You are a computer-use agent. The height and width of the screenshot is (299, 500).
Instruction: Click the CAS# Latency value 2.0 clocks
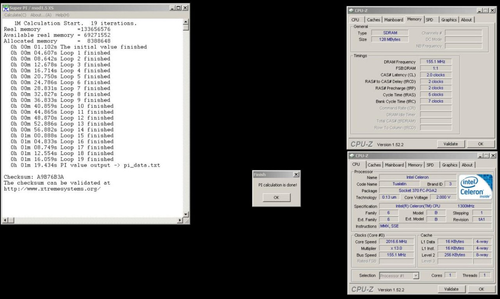pos(436,75)
